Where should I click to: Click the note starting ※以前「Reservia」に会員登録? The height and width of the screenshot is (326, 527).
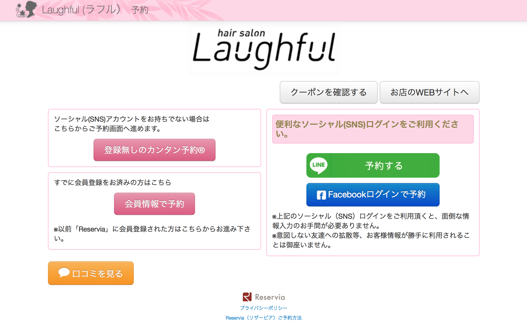152,233
